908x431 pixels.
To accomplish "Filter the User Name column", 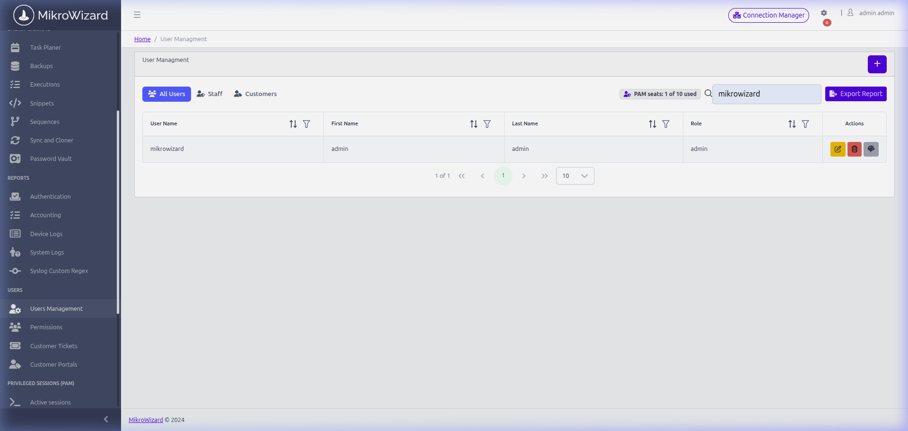I will pos(306,124).
